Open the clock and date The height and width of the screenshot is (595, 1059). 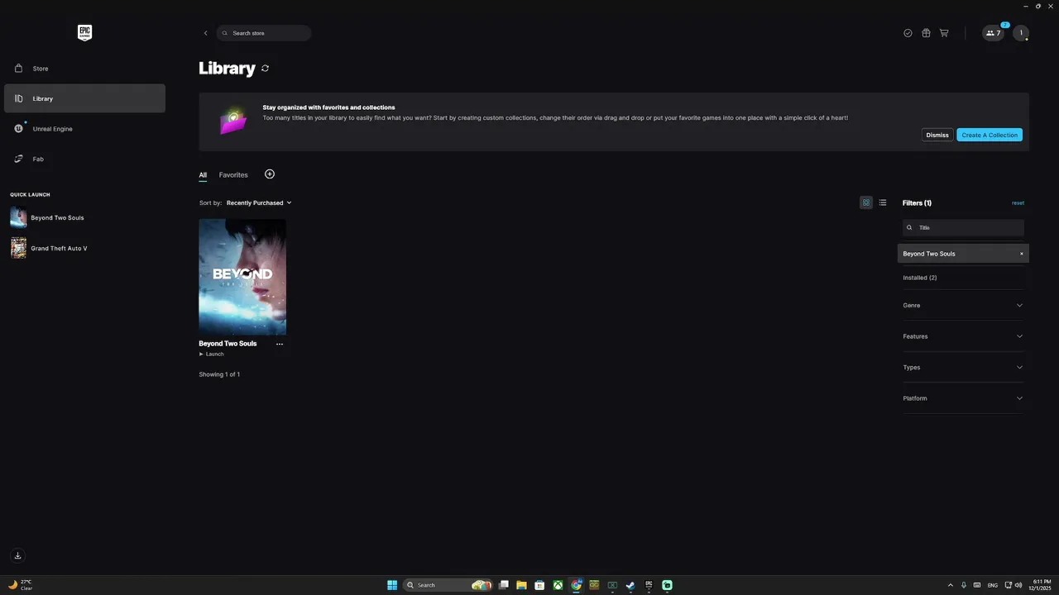tap(1040, 585)
